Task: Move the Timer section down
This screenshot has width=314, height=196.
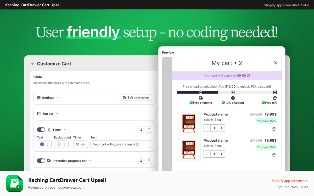Action: (x=141, y=130)
